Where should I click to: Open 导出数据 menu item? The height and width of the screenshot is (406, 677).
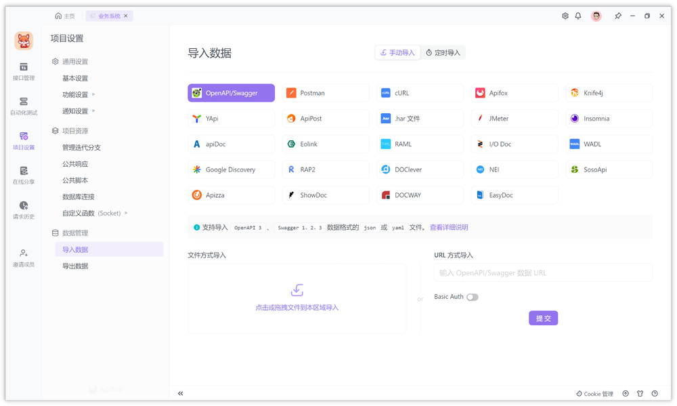coord(75,266)
